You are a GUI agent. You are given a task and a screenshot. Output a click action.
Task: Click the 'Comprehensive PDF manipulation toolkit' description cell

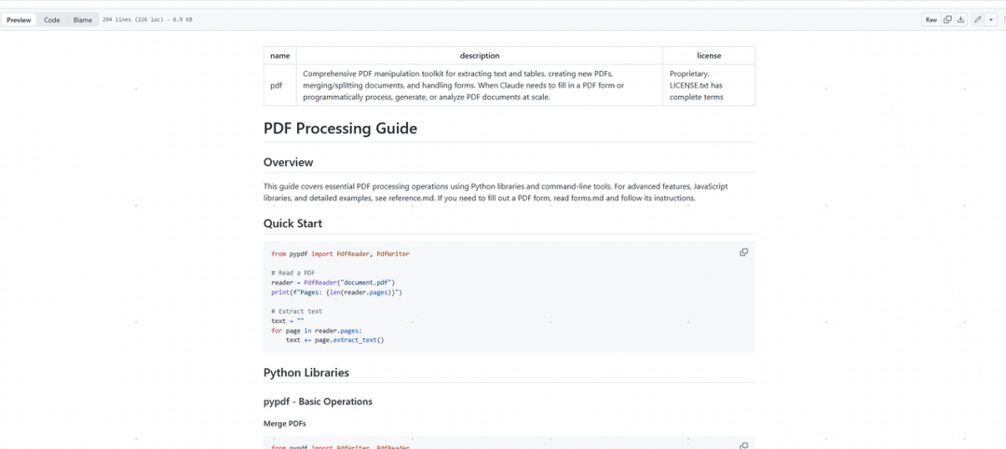click(480, 86)
